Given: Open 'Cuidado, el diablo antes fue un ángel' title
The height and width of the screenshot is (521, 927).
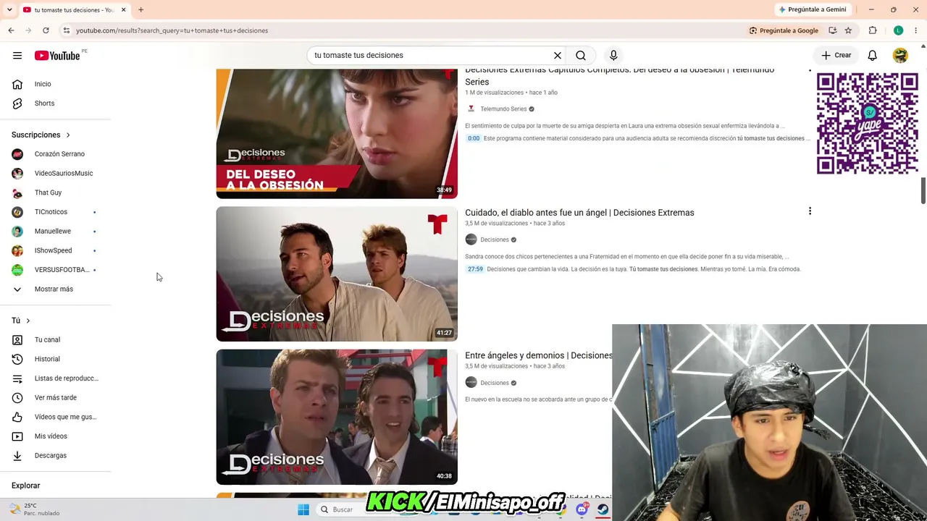Looking at the screenshot, I should pyautogui.click(x=579, y=213).
